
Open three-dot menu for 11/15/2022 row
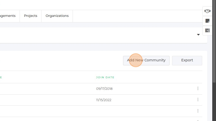[x=198, y=100]
